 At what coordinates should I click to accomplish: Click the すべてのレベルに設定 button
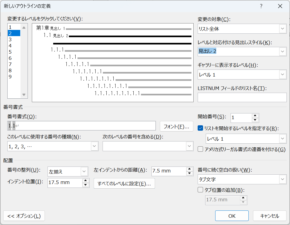tap(124, 183)
